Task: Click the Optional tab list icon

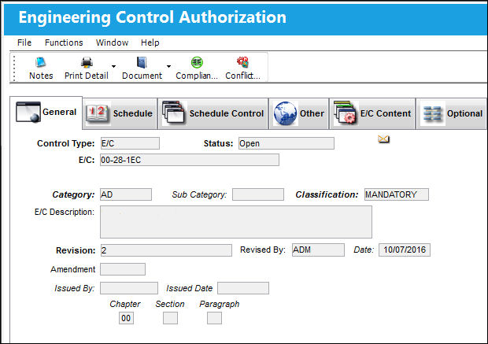Action: pos(432,113)
